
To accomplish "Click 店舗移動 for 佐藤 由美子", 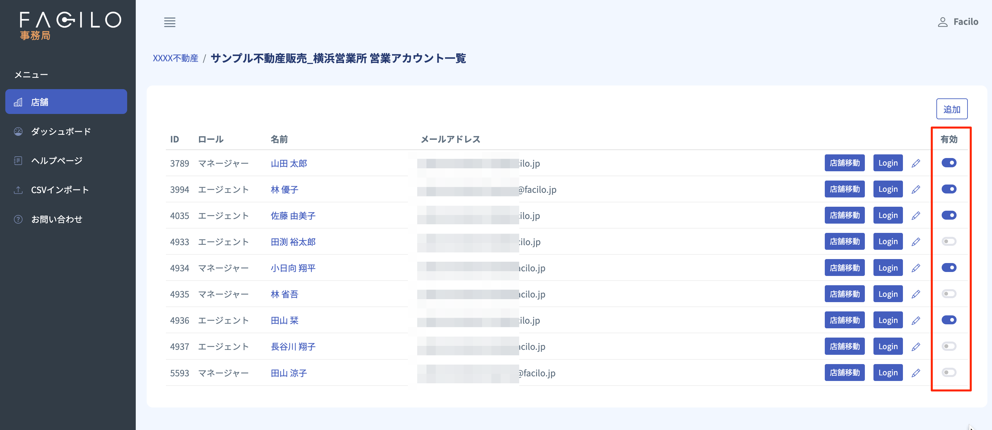I will point(845,215).
